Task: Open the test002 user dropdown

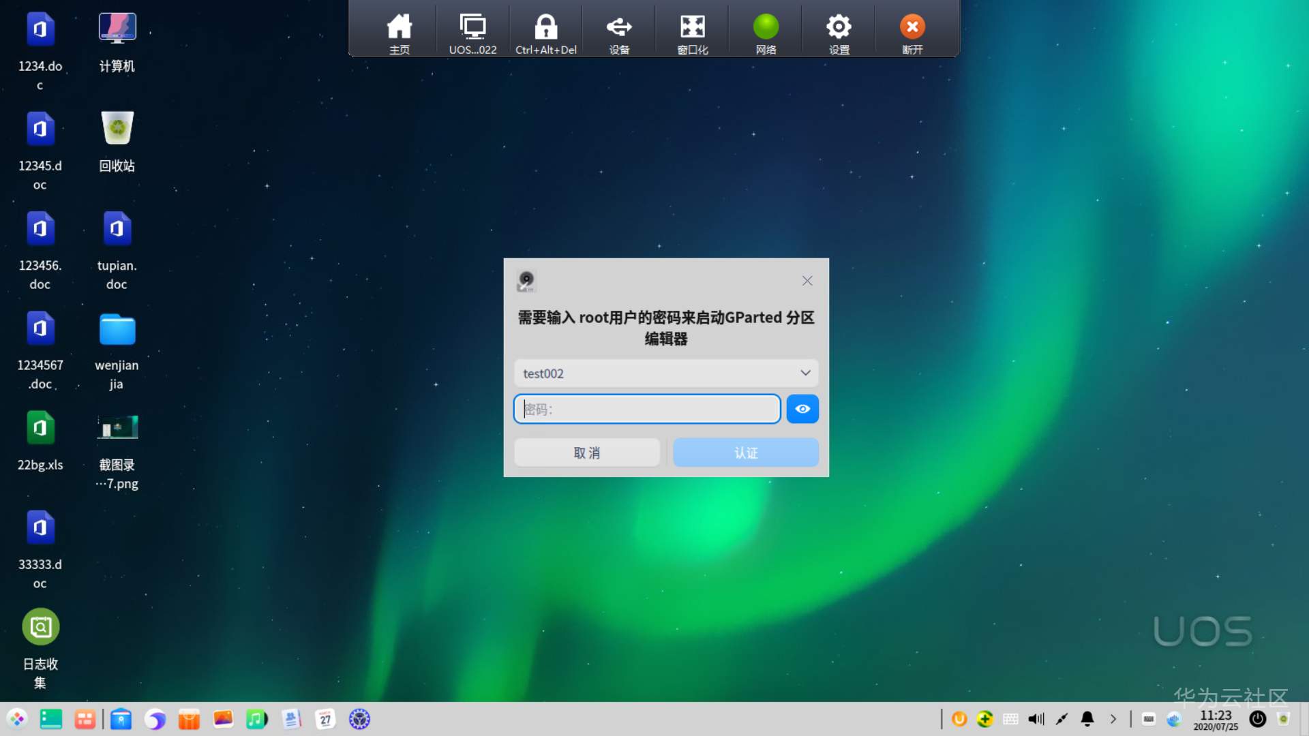Action: (665, 373)
